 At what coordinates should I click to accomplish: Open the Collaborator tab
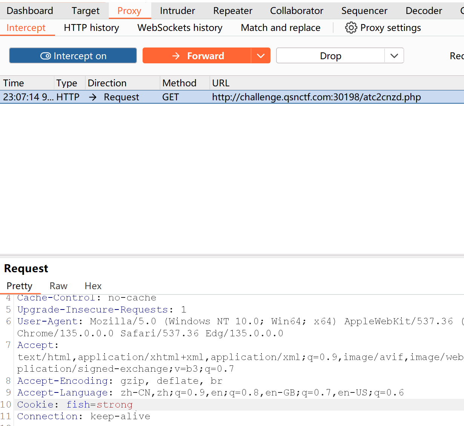297,11
